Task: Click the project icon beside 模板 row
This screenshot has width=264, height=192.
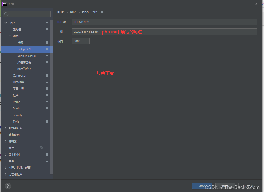Action: [47, 43]
